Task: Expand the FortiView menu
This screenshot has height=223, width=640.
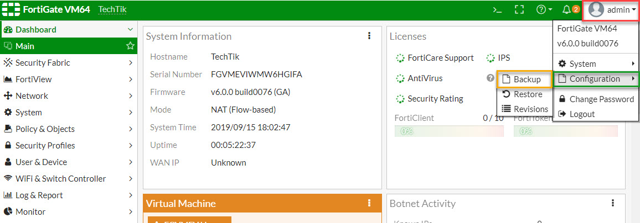Action: (69, 79)
